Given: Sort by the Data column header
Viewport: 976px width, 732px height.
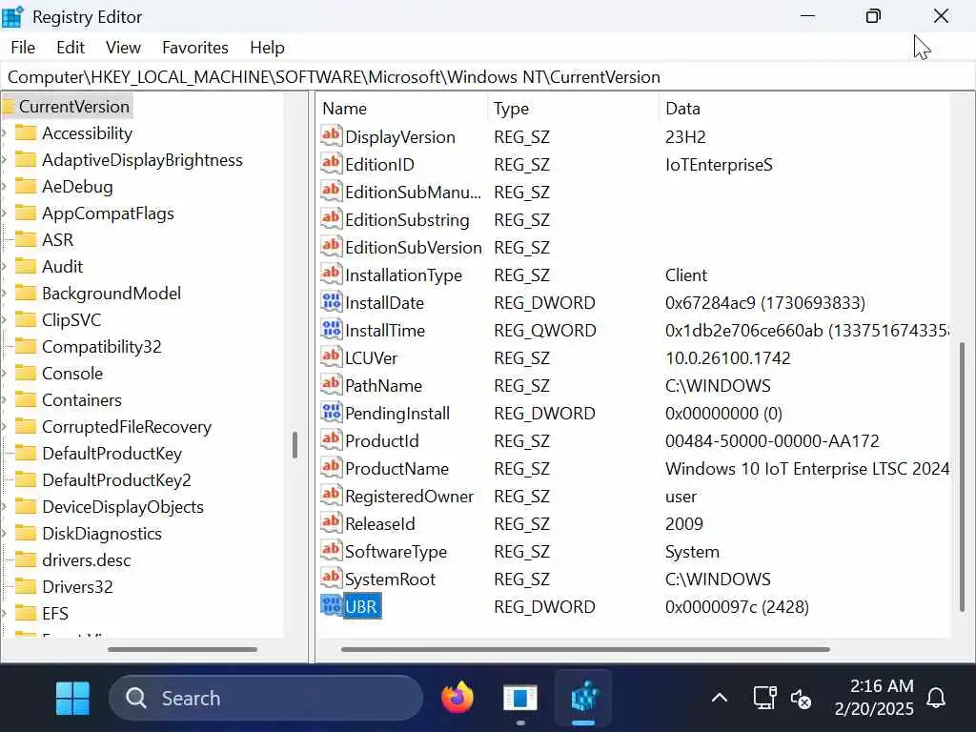Looking at the screenshot, I should (x=804, y=109).
